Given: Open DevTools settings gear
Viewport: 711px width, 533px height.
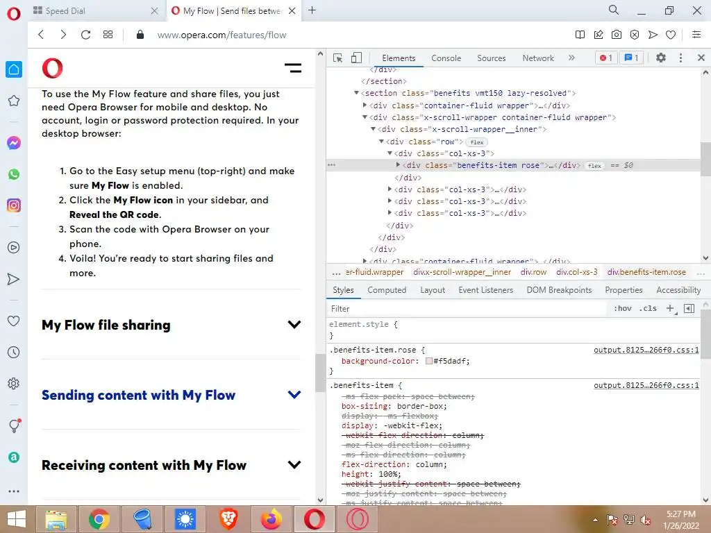Looking at the screenshot, I should point(661,58).
